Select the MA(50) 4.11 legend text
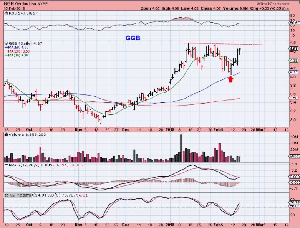The image size is (300, 228). coord(18,47)
